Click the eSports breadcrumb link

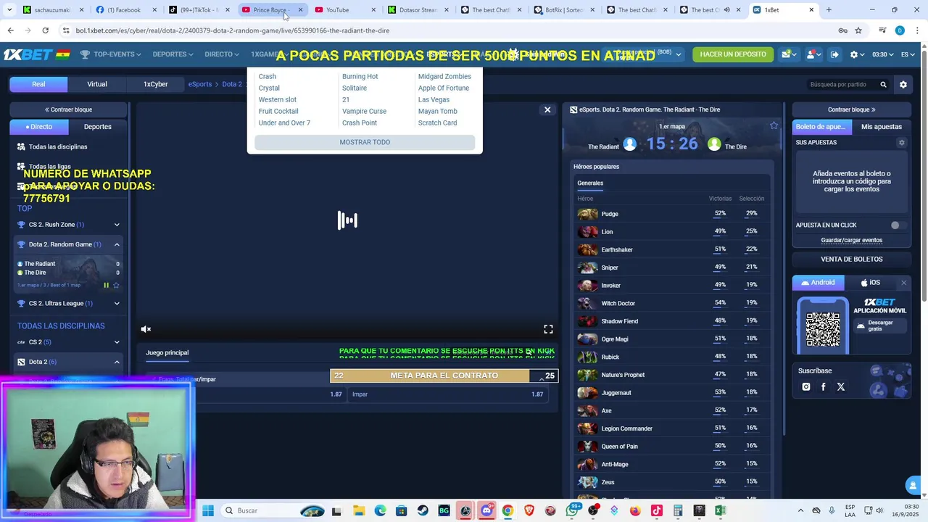coord(200,84)
